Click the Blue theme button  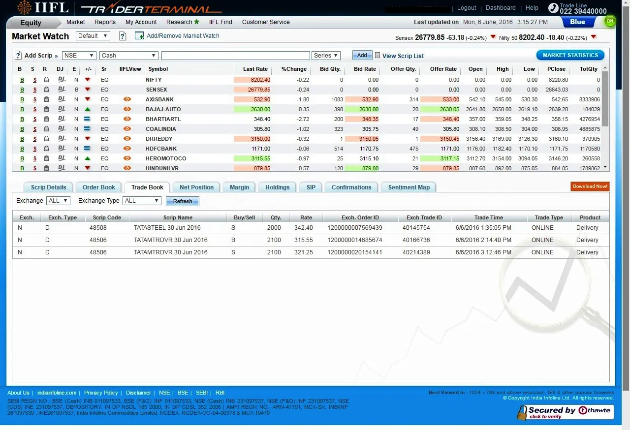pyautogui.click(x=578, y=22)
